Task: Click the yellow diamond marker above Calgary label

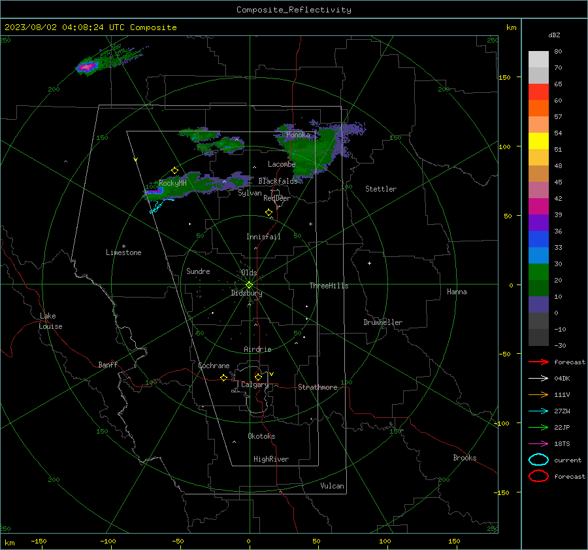Action: click(x=258, y=377)
